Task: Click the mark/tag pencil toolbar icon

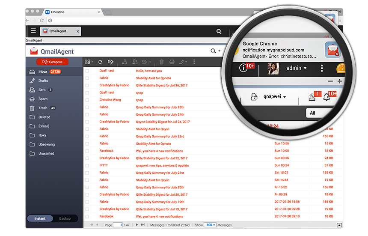Action: (181, 62)
